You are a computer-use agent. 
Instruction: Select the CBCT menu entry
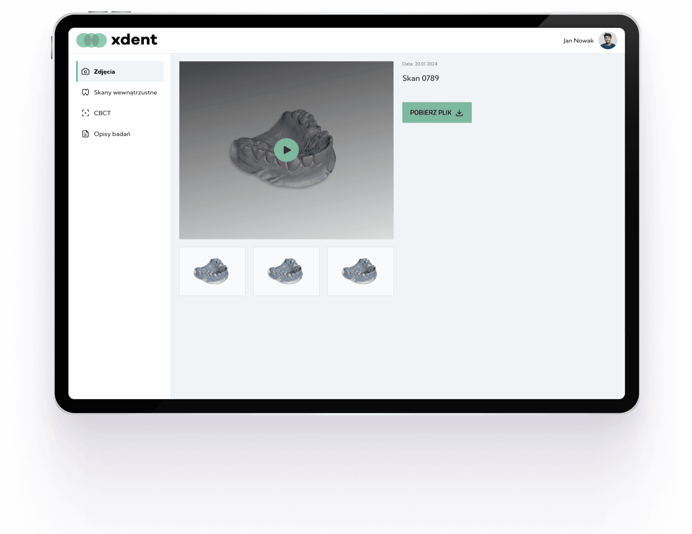[120, 113]
